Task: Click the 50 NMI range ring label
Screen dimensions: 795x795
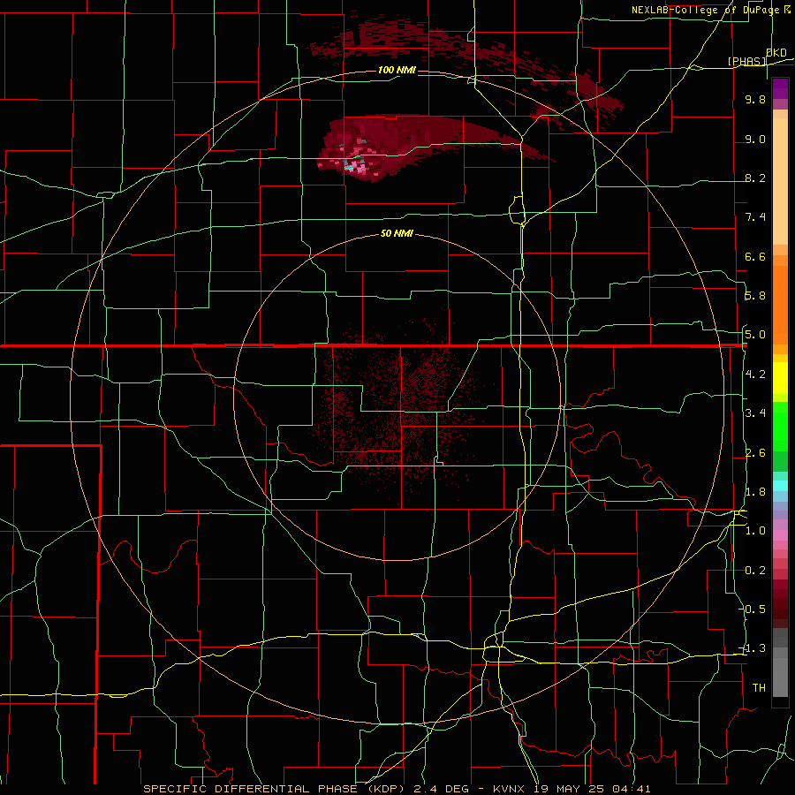Action: 397,234
